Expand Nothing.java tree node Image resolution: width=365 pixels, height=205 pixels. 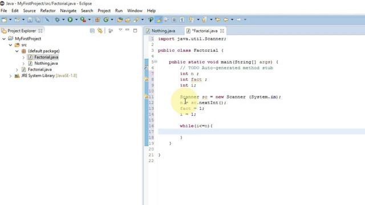(x=23, y=63)
